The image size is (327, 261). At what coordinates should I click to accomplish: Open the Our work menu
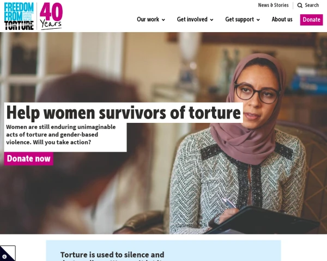pyautogui.click(x=151, y=20)
